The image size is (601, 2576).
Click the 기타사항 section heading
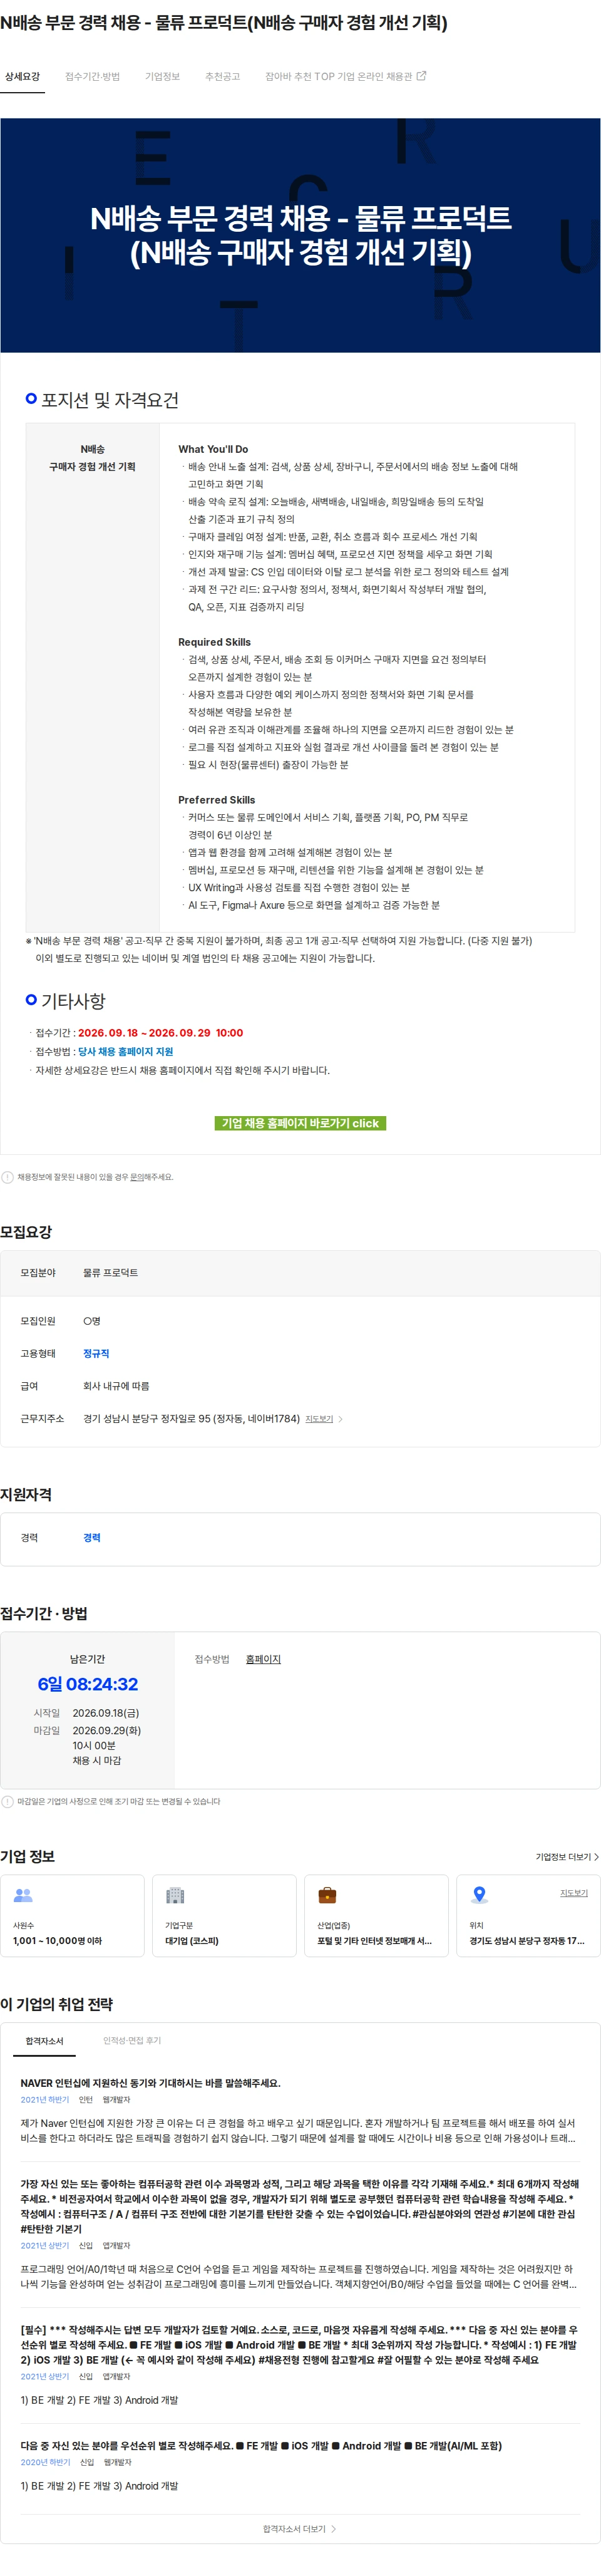click(x=73, y=1001)
